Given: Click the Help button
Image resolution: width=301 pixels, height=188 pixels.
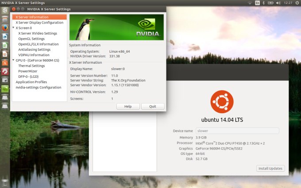Looking at the screenshot, I should point(128,107).
